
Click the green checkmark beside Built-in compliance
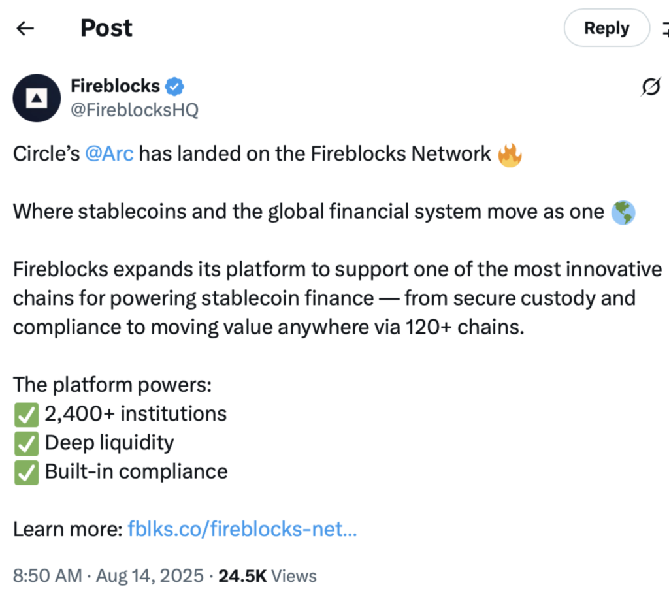25,471
